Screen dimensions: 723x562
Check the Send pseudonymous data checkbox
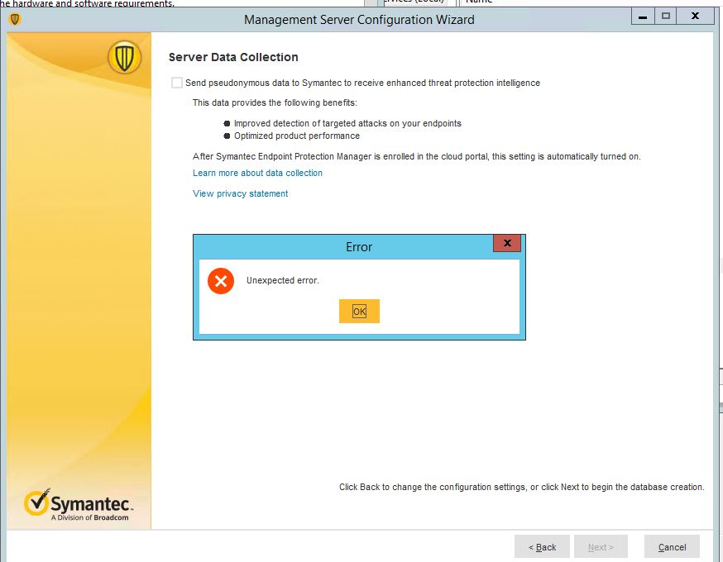tap(176, 83)
